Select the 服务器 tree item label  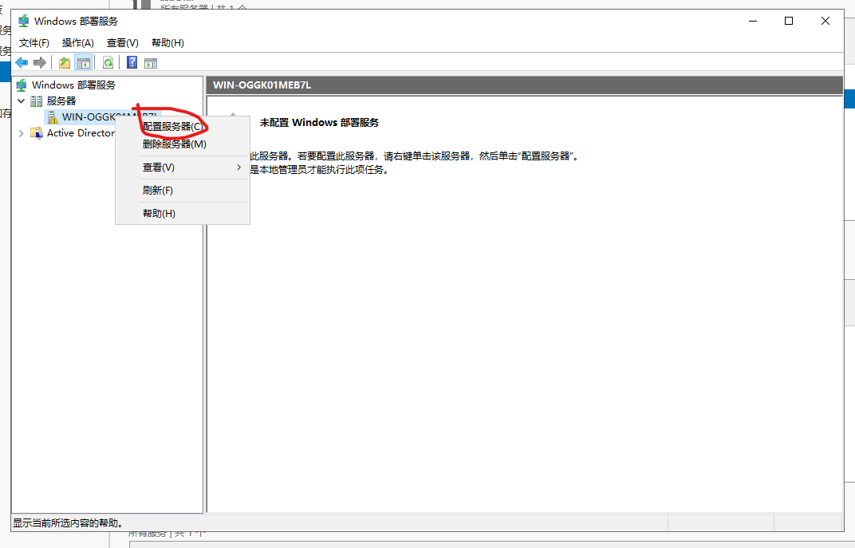61,101
